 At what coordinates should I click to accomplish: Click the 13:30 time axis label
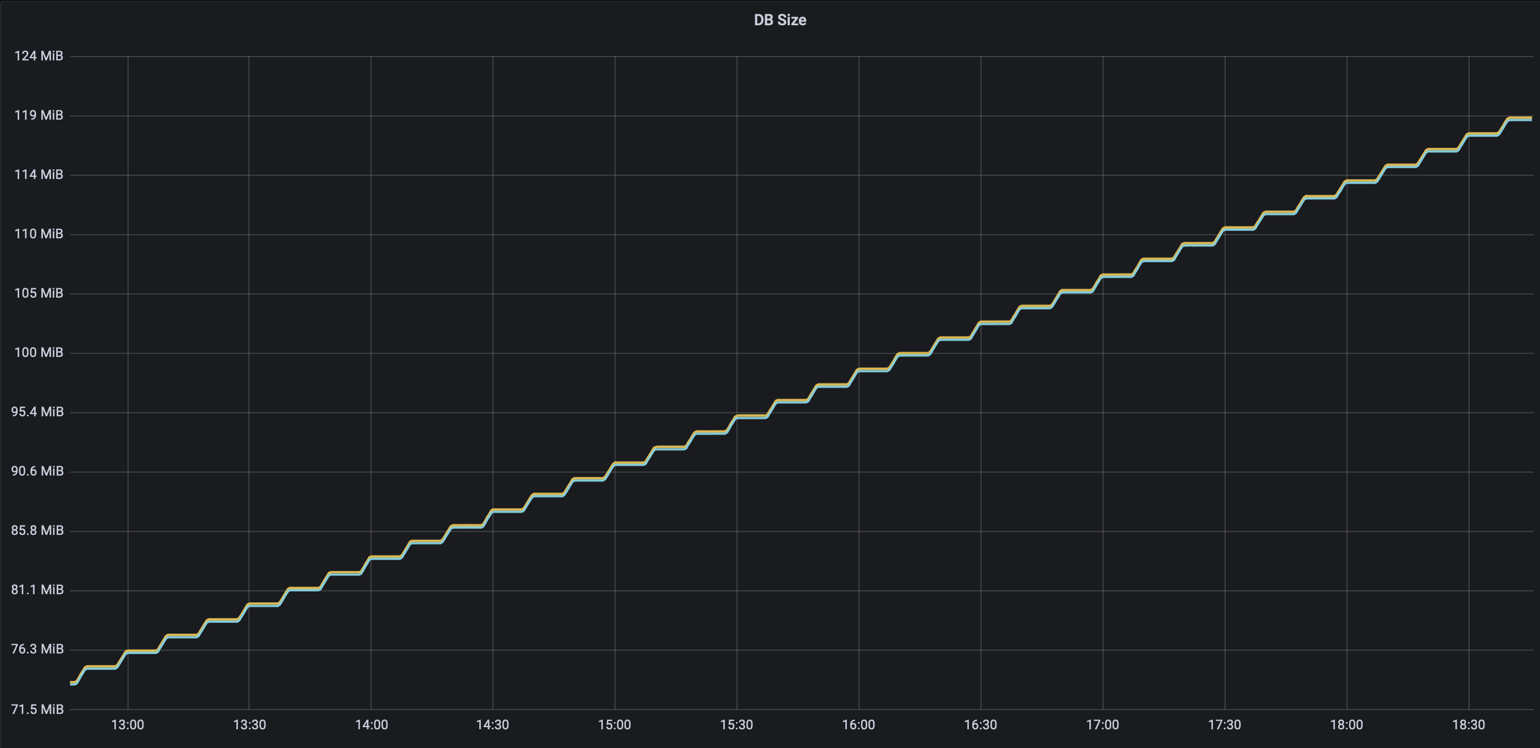(250, 725)
